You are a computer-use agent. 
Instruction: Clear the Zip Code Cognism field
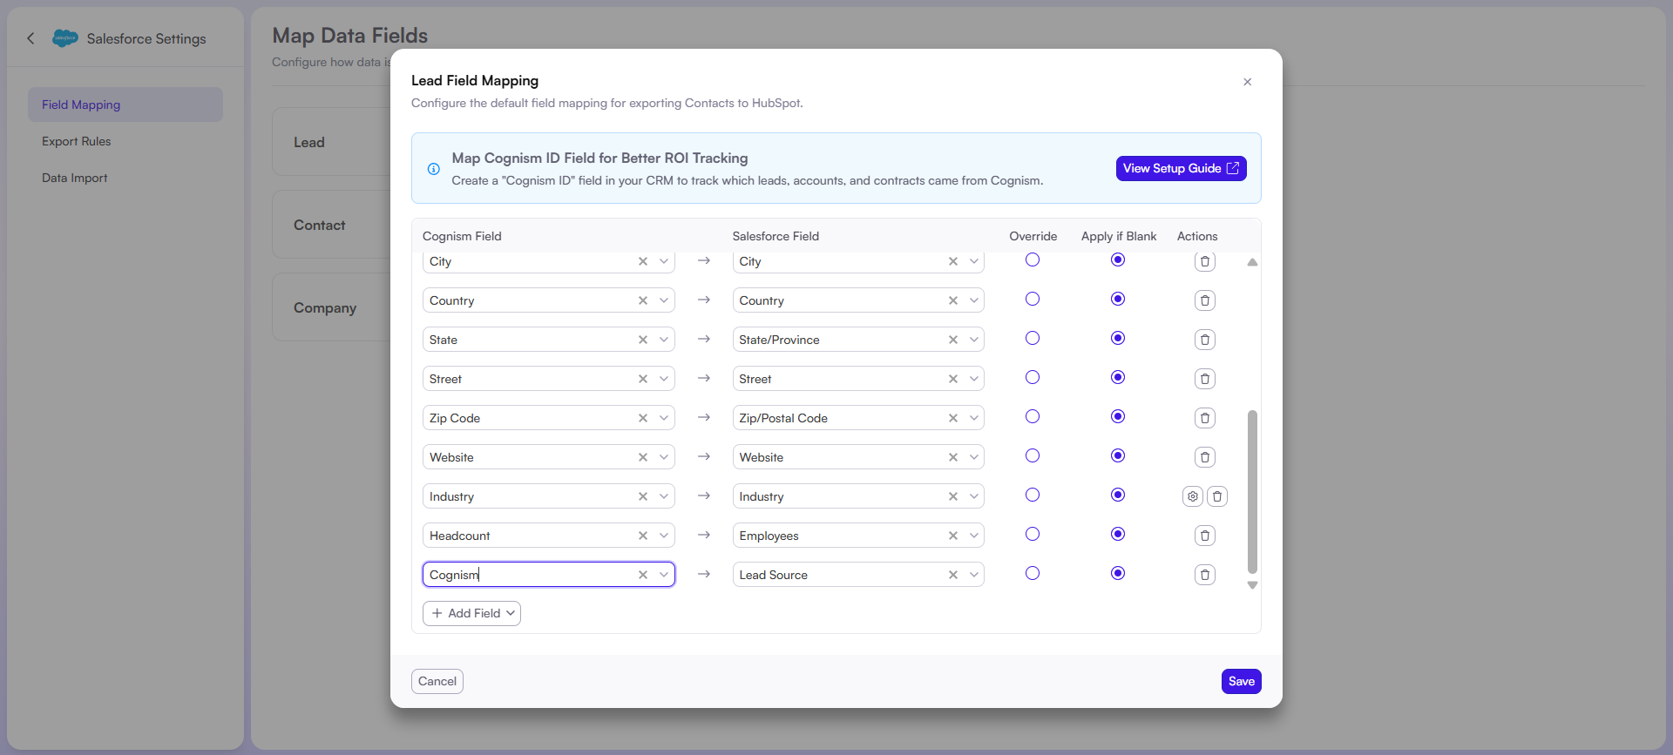click(x=642, y=418)
